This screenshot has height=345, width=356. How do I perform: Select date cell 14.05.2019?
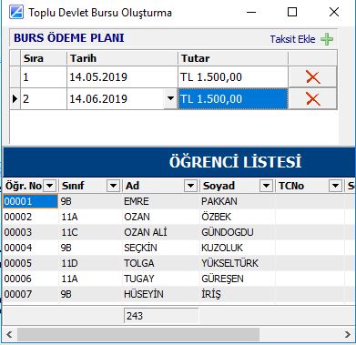pyautogui.click(x=122, y=77)
